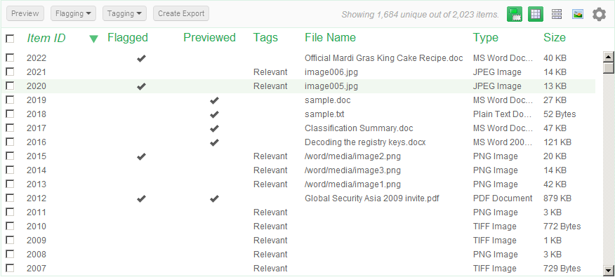Click the Flagged checkmark for item 2022
The image size is (615, 277).
[x=141, y=58]
